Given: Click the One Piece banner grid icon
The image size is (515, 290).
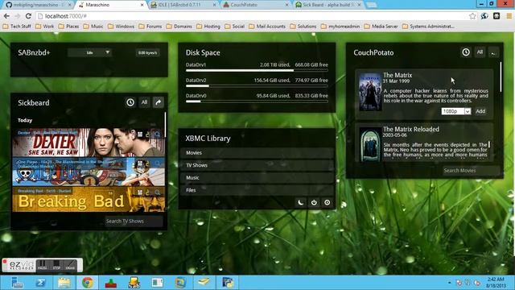Looking at the screenshot, I should pos(140,164).
